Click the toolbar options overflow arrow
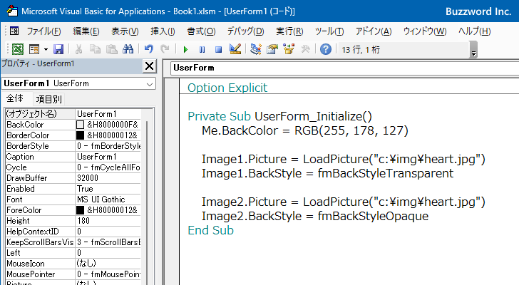Viewport: 519px width, 285px height. coord(473,53)
